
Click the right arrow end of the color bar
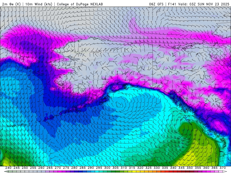click(225, 172)
